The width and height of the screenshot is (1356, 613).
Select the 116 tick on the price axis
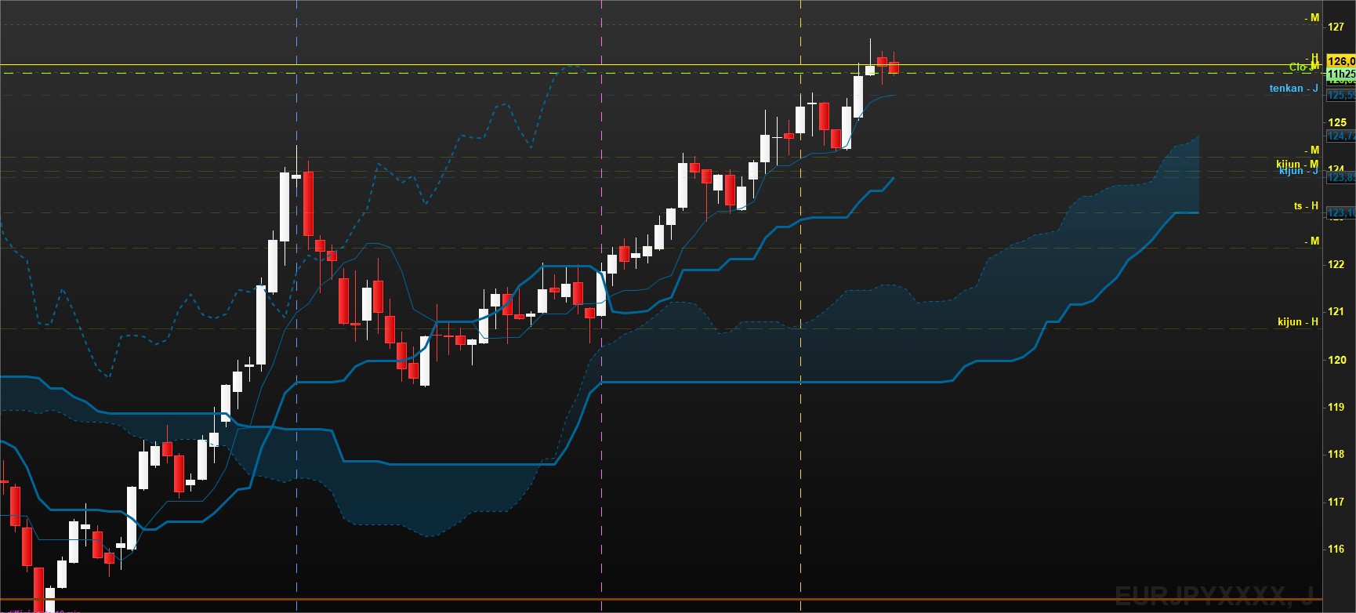[x=1336, y=549]
